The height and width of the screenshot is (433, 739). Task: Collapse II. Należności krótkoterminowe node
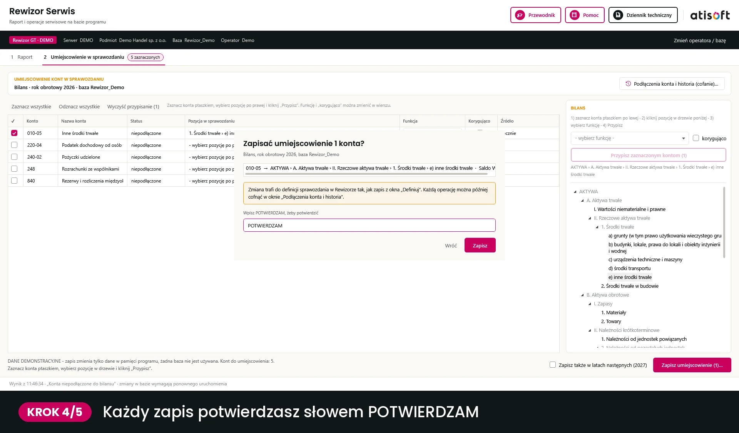coord(590,330)
